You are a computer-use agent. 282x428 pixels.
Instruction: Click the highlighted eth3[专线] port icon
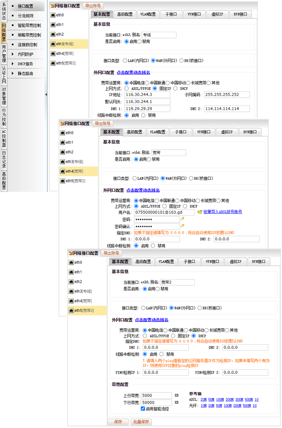53,44
